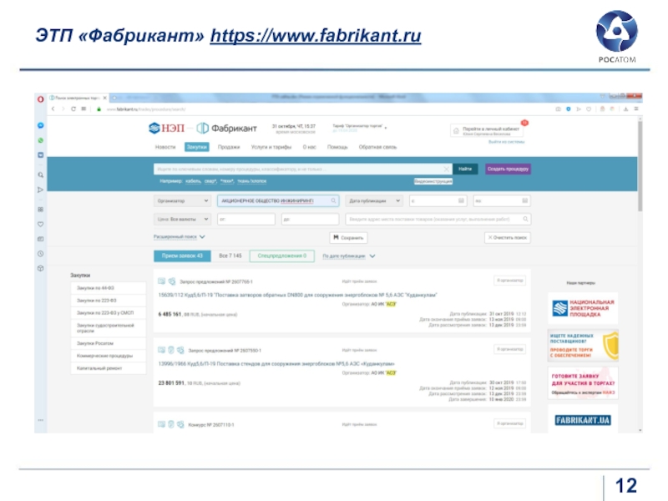Screen dimensions: 668x501
Task: Click the НЭП logo
Action: pos(166,128)
